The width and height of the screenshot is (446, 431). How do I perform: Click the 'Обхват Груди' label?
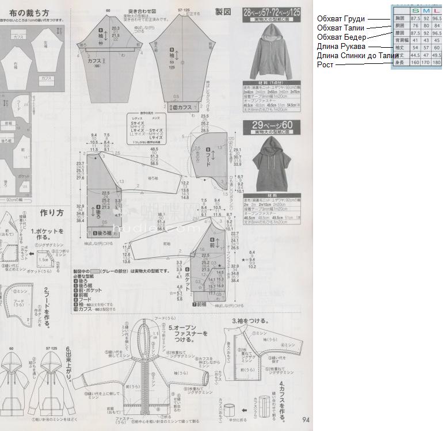click(x=341, y=19)
